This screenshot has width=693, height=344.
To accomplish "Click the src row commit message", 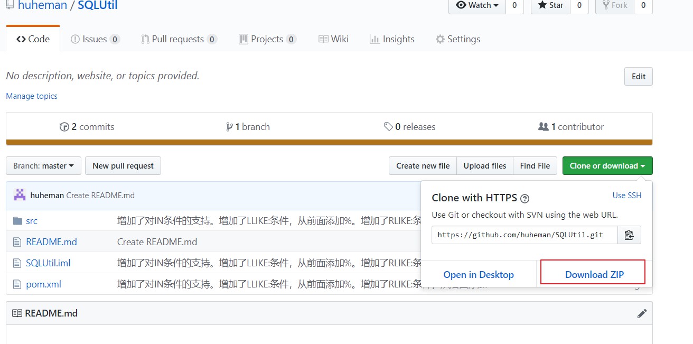I will click(269, 221).
